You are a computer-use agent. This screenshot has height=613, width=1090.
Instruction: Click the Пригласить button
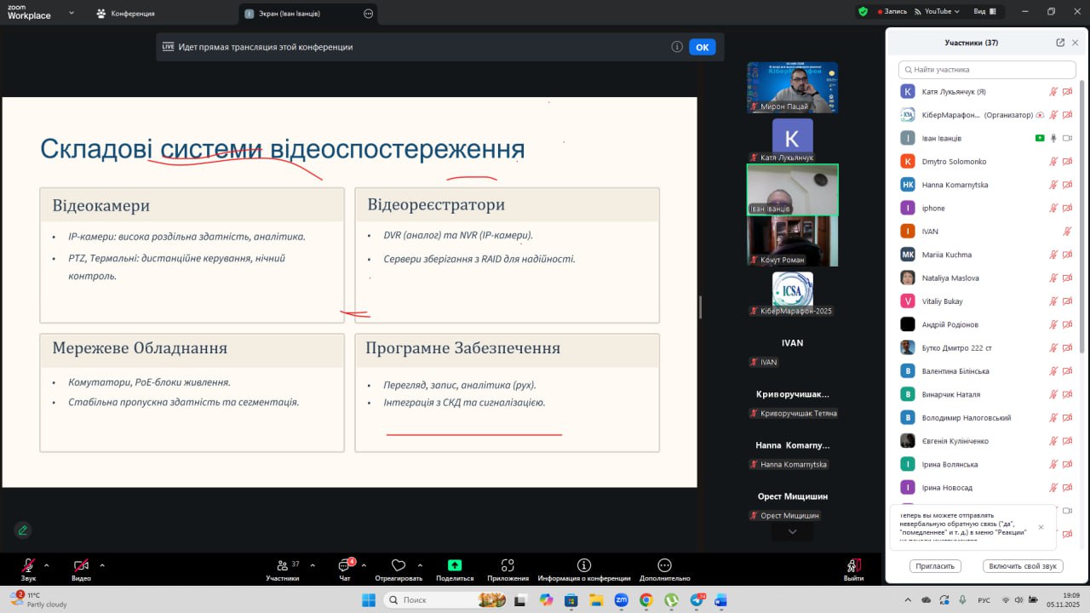(x=935, y=566)
